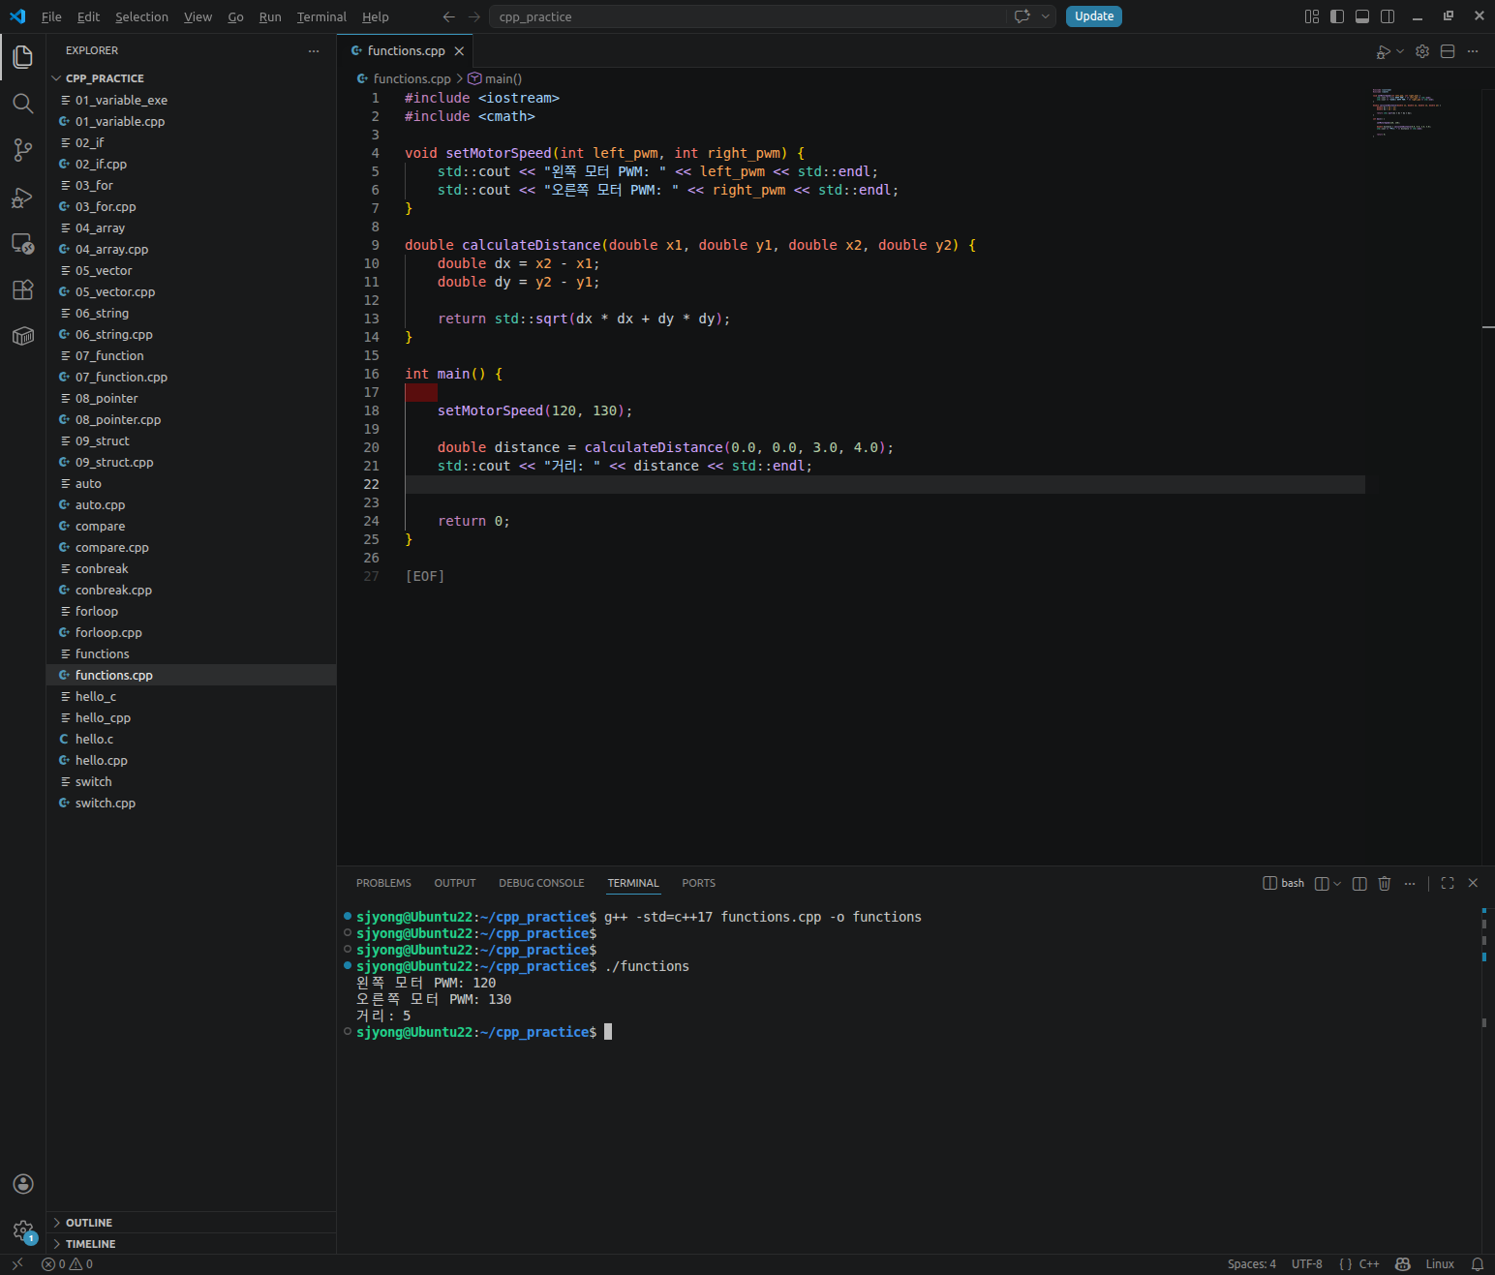Split the terminal icon
1495x1275 pixels.
1359,883
